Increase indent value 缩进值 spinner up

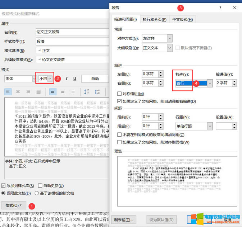234,81
